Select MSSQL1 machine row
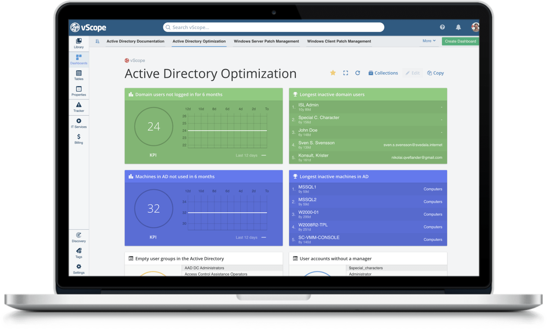The width and height of the screenshot is (547, 330). (368, 189)
